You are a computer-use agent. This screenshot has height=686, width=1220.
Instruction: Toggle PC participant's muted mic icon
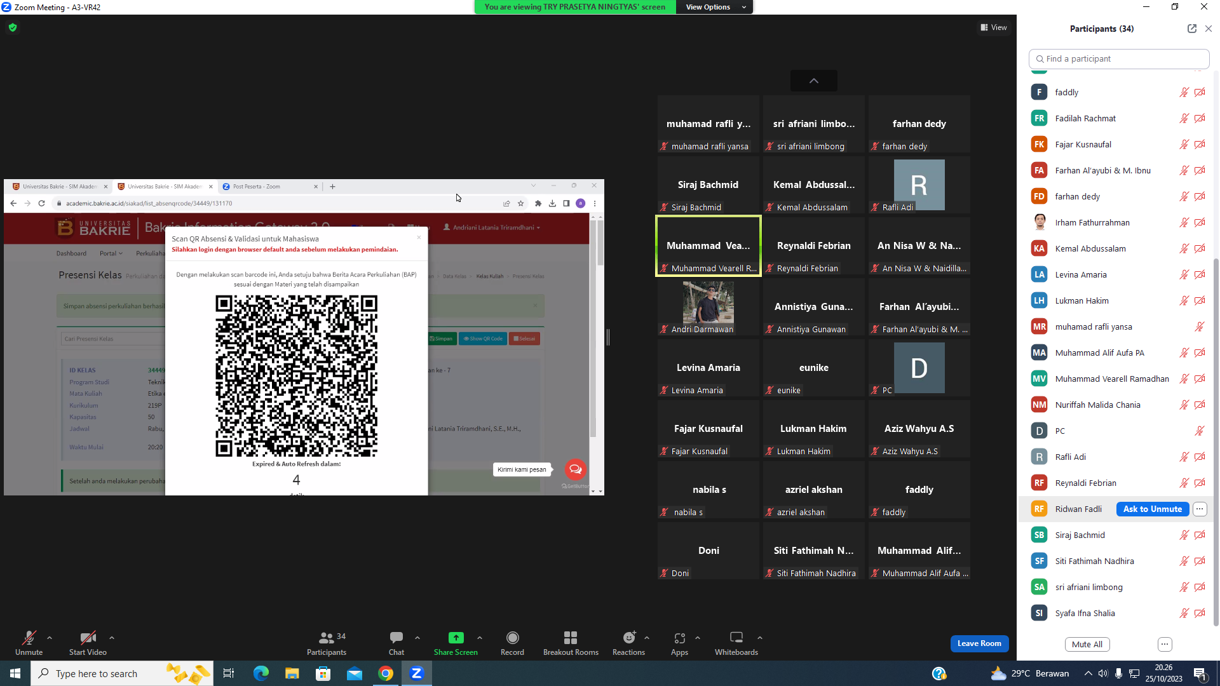click(x=1199, y=431)
